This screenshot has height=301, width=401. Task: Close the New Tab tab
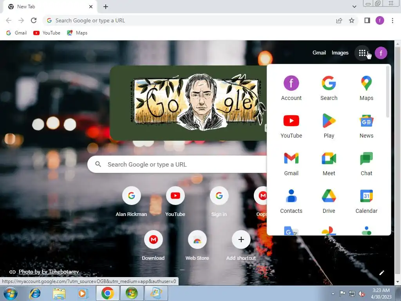[x=91, y=7]
